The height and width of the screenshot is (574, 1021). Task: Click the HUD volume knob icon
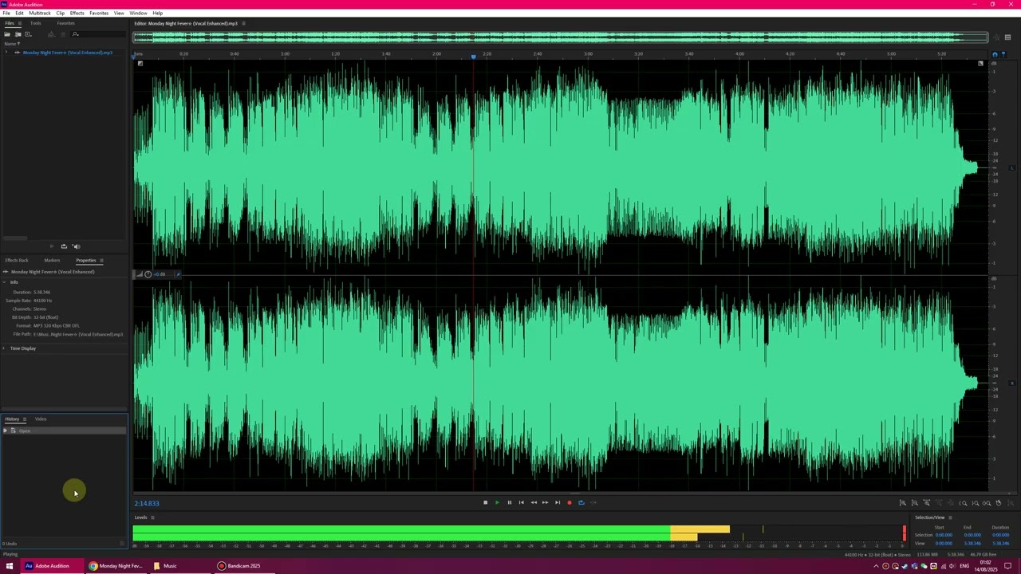pos(148,274)
